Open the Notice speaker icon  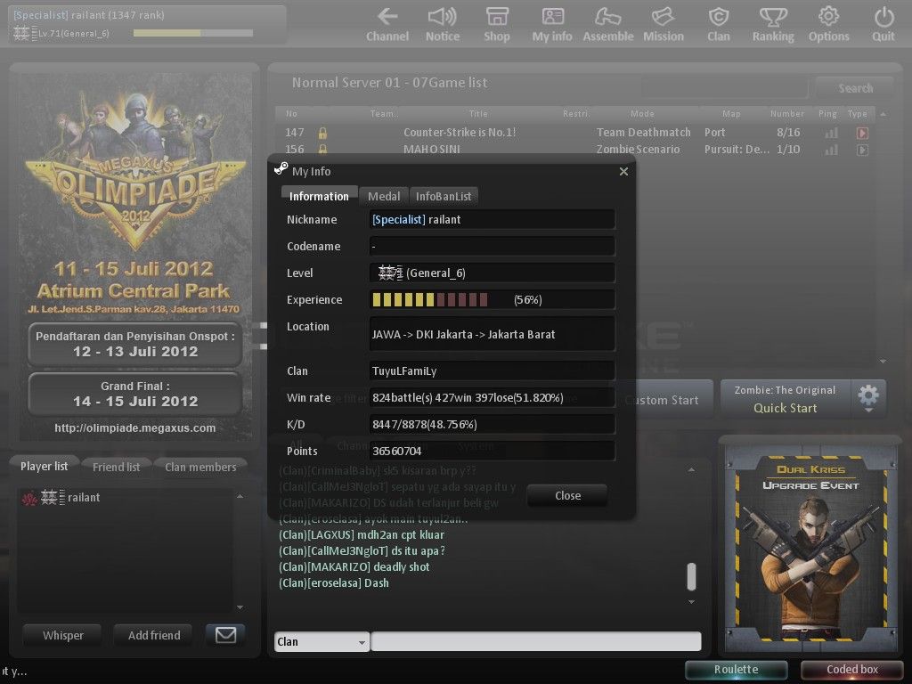(442, 17)
